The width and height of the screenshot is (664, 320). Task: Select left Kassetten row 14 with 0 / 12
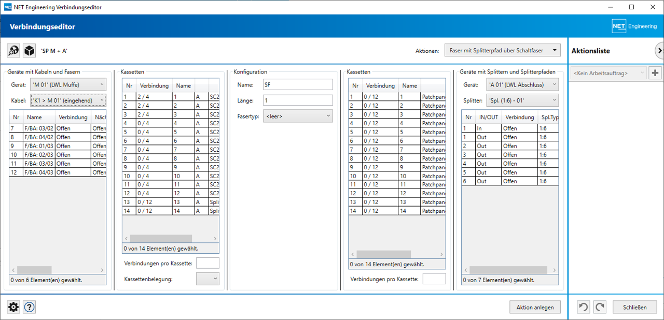coord(171,211)
